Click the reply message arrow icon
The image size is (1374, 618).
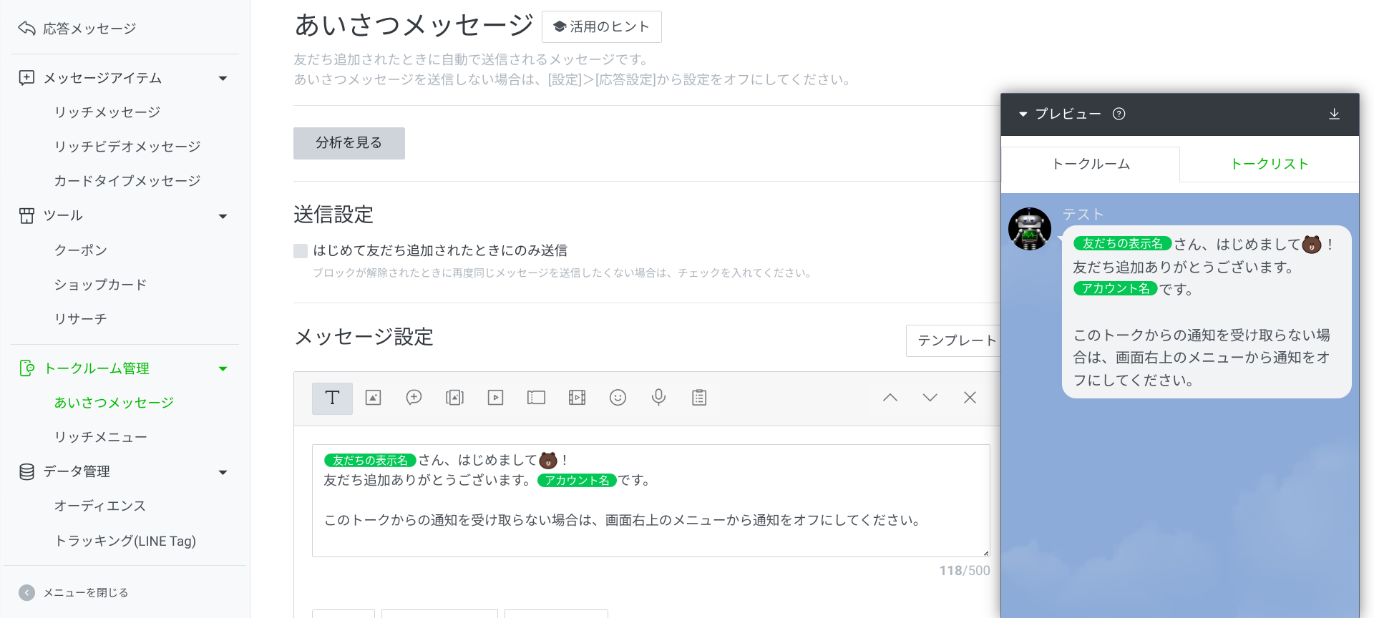(26, 28)
